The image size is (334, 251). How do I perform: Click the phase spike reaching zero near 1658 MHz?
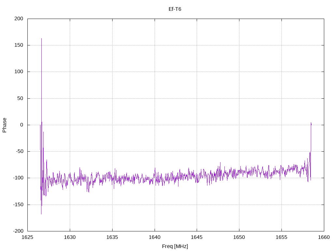tap(311, 123)
